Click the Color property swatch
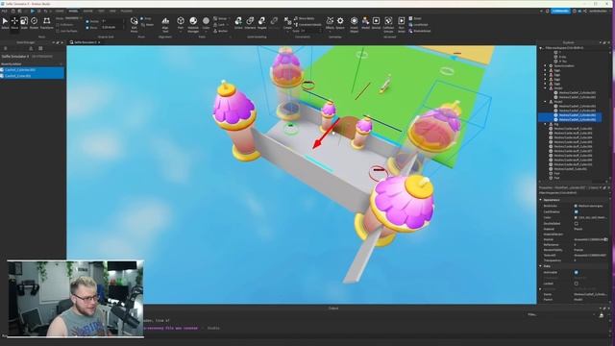Image resolution: width=615 pixels, height=346 pixels. (x=576, y=217)
